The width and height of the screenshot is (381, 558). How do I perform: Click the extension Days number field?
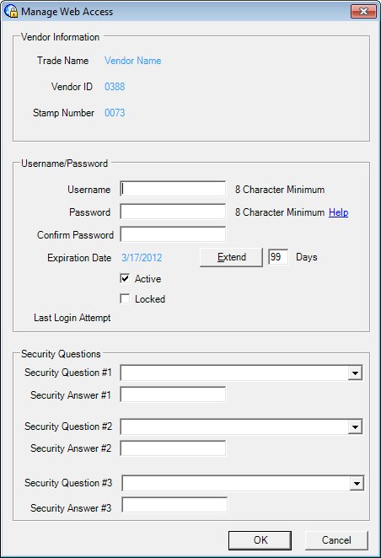coord(278,256)
